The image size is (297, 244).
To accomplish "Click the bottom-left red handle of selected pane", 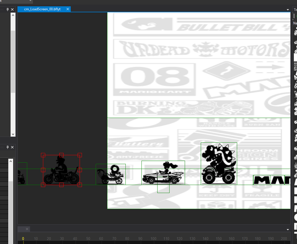I will point(43,185).
